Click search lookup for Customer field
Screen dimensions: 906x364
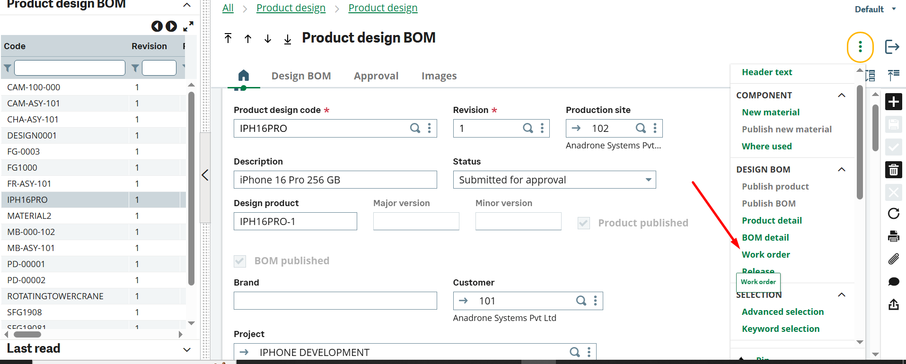pyautogui.click(x=581, y=301)
